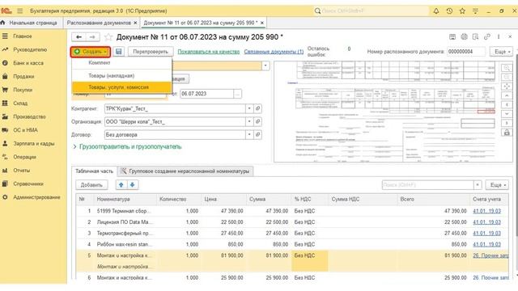The height and width of the screenshot is (291, 518).
Task: Expand Организация dropdown arrow
Action: click(x=249, y=121)
